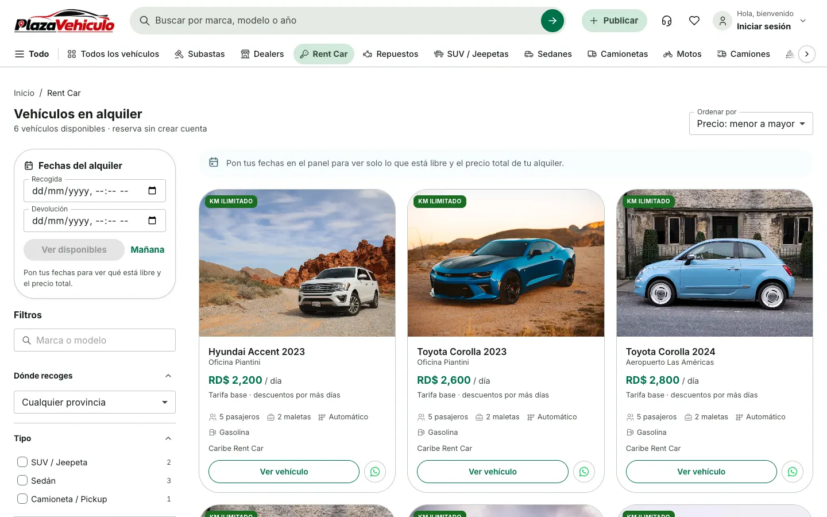Click the Publicar button

click(614, 21)
